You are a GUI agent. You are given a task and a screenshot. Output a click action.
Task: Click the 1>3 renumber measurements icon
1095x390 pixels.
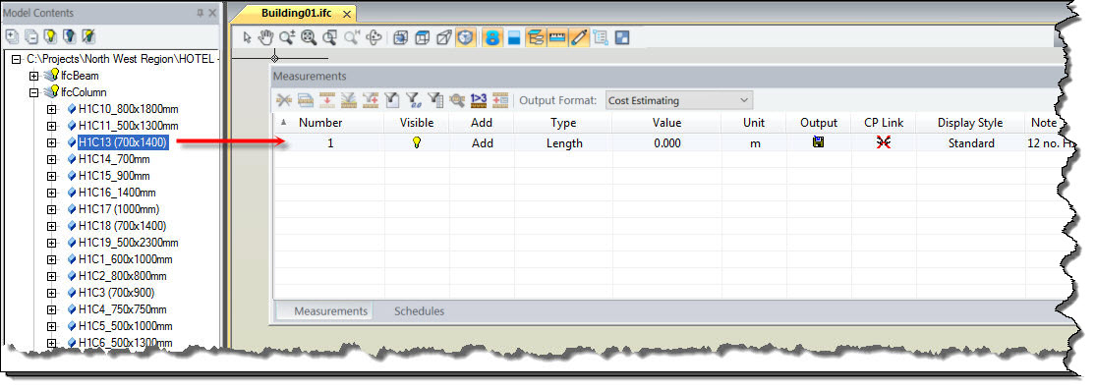(x=479, y=100)
